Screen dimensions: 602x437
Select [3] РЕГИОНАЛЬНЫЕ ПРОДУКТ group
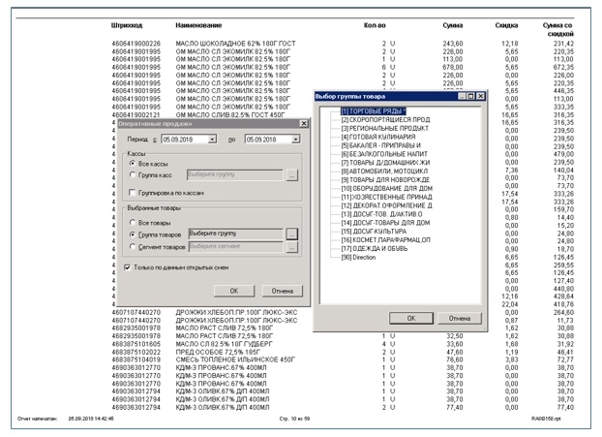[x=384, y=128]
